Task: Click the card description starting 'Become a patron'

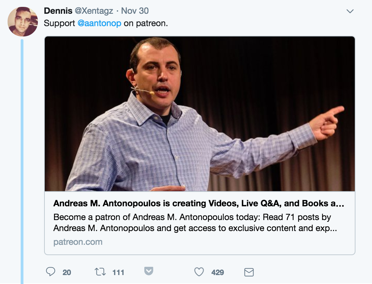Action: click(195, 223)
